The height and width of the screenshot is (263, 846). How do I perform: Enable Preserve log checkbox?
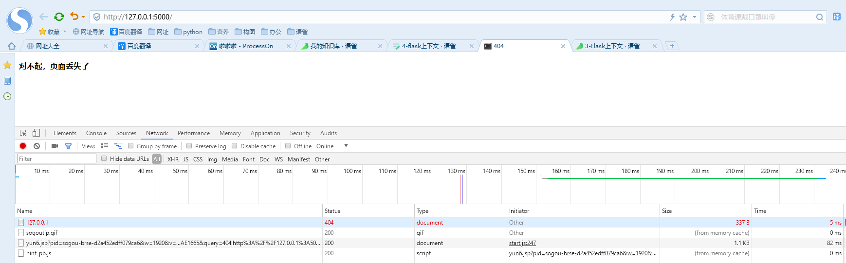pyautogui.click(x=189, y=146)
